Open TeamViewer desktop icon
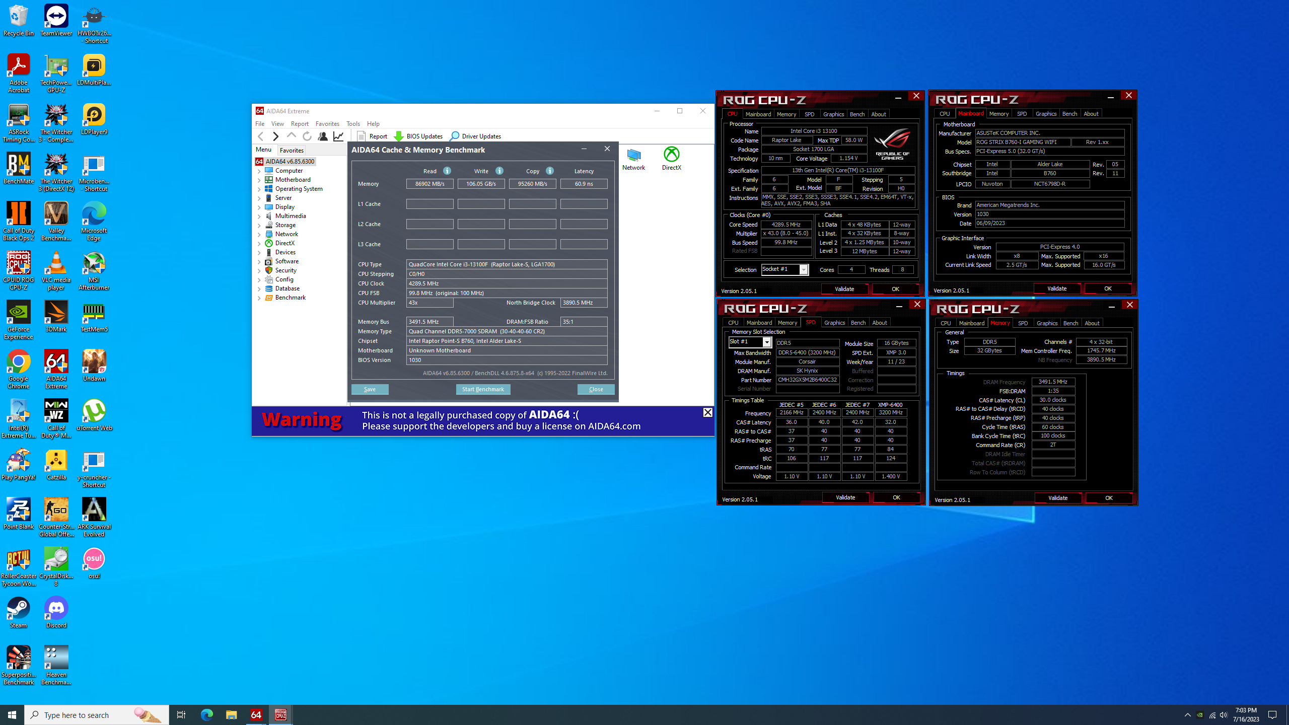1289x725 pixels. [56, 21]
